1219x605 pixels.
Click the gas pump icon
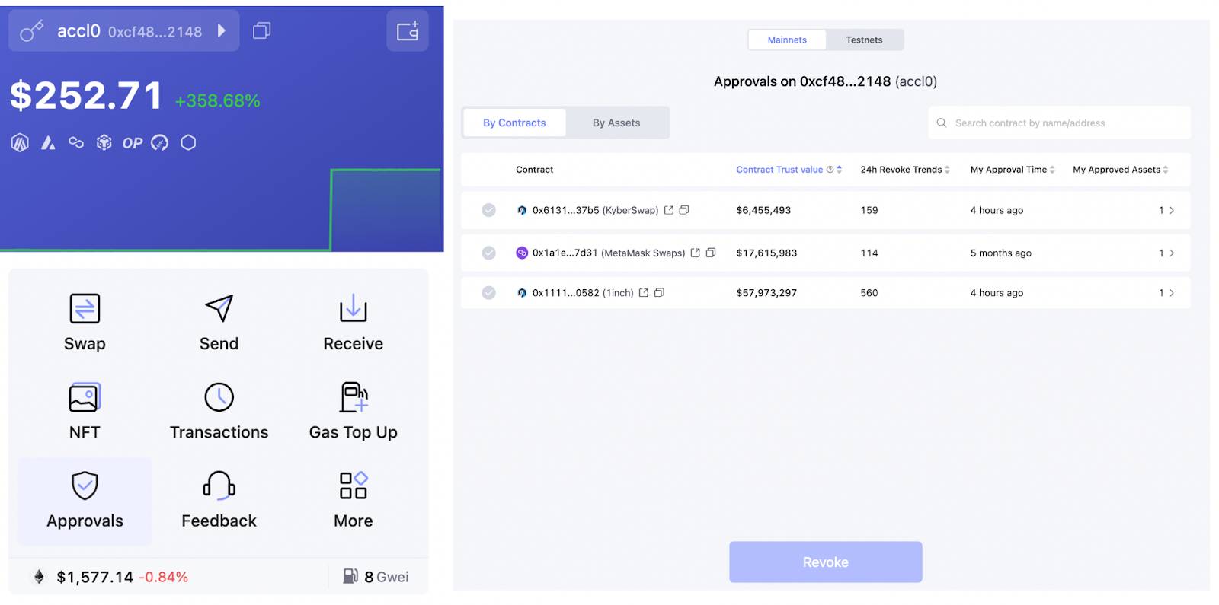tap(350, 576)
